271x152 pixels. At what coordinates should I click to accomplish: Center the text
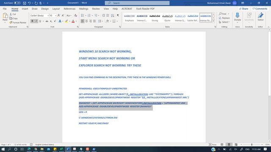pyautogui.click(x=86, y=21)
